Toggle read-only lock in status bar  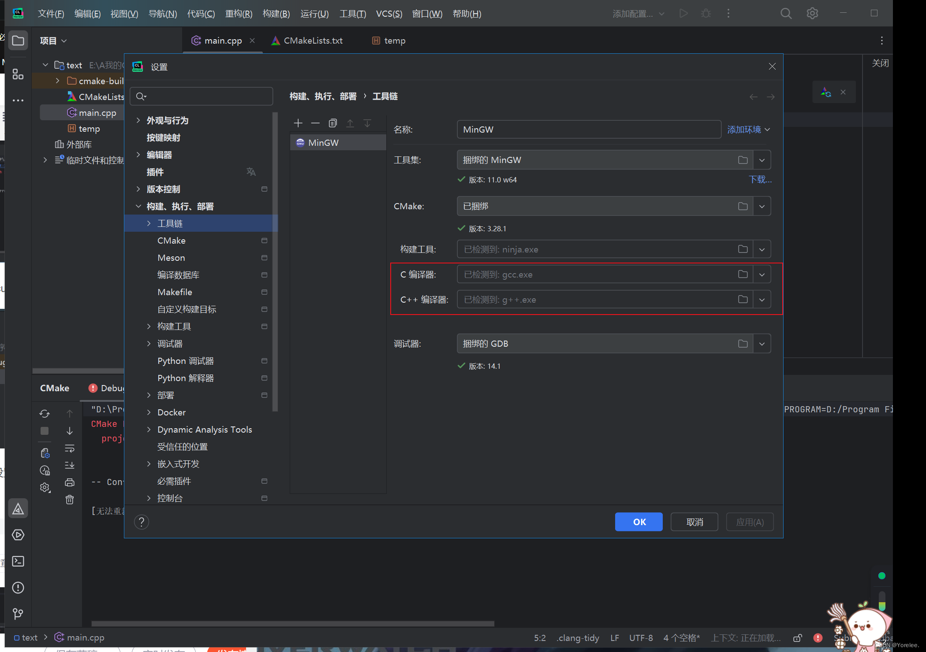tap(798, 638)
